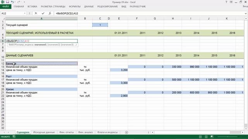Click price cell showing 3,300
The height and width of the screenshot is (139, 248).
[119, 83]
